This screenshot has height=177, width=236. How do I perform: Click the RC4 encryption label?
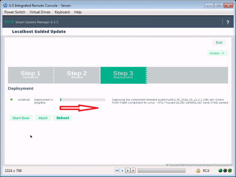206,171
